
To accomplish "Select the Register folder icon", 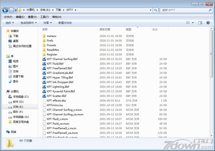I will pyautogui.click(x=44, y=54).
